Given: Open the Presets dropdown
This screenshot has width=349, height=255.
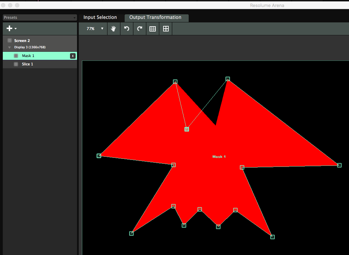Looking at the screenshot, I should point(40,17).
